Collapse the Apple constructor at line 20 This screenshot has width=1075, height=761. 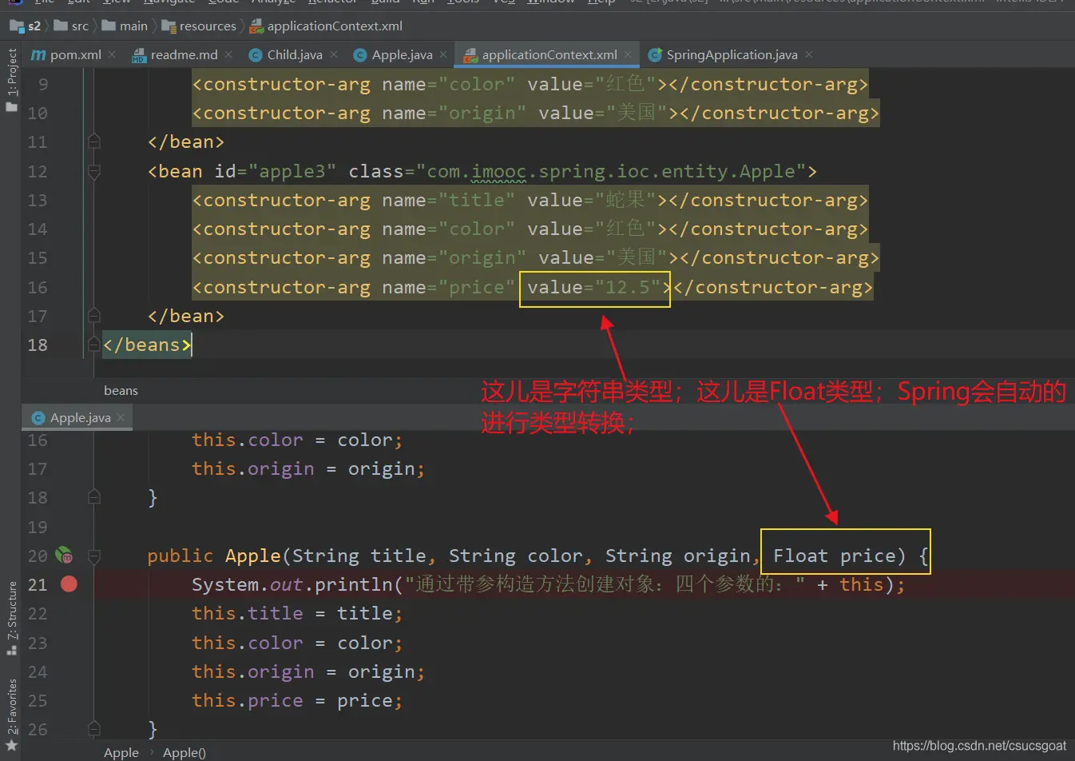pyautogui.click(x=93, y=556)
